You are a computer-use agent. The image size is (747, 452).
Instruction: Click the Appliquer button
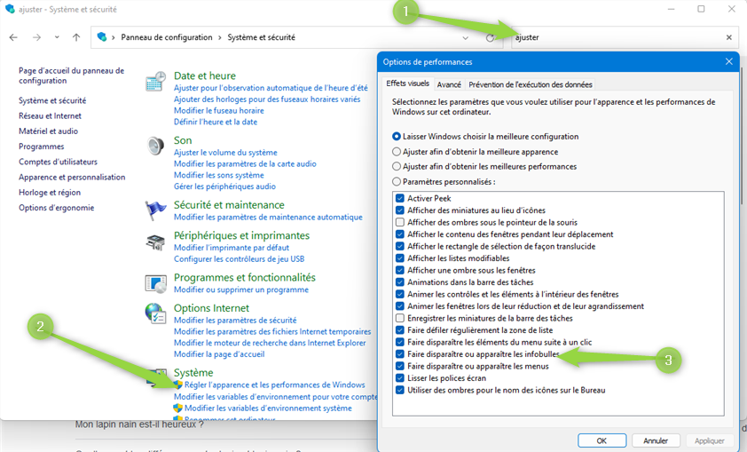[710, 440]
